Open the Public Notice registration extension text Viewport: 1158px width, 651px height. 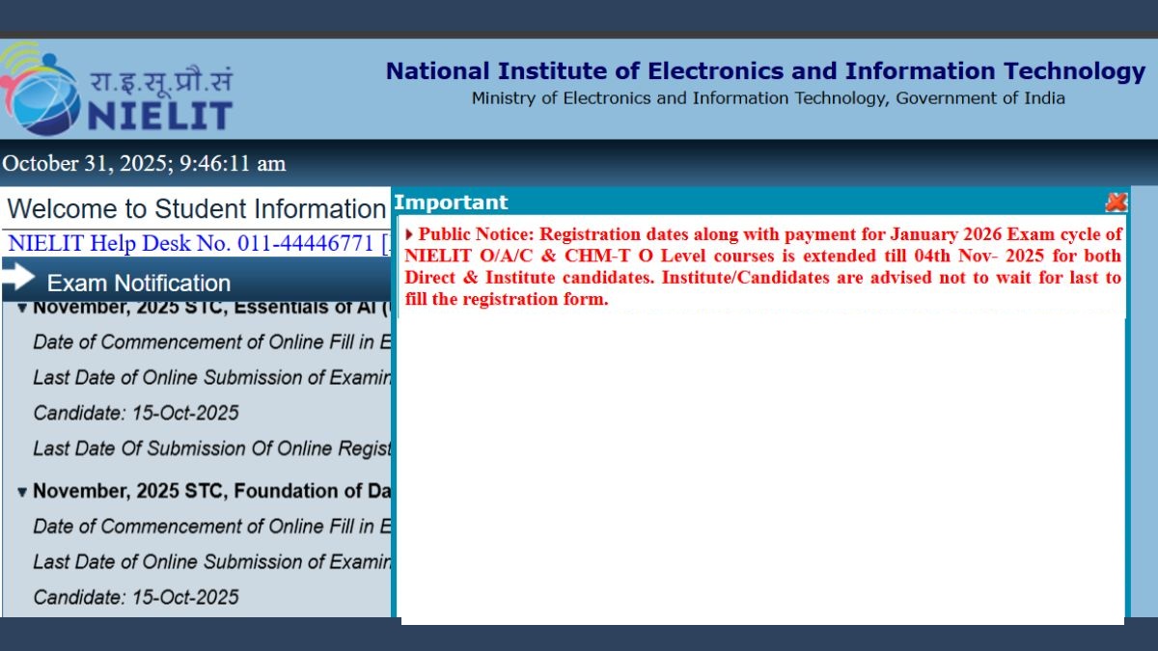[762, 267]
